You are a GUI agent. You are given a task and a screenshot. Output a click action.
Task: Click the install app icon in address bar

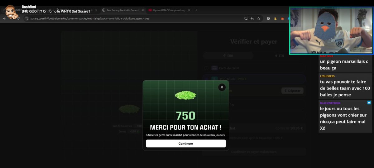(x=246, y=18)
